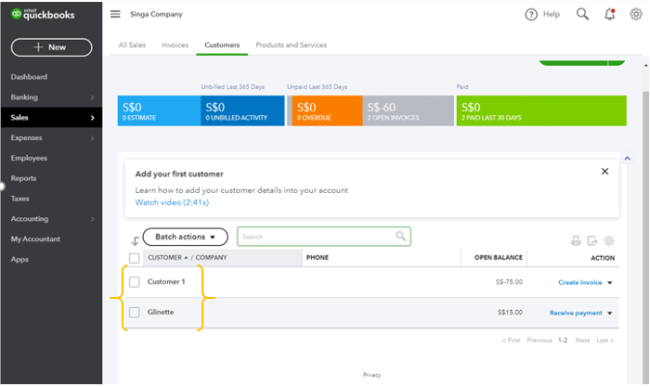Print the customer list

pyautogui.click(x=576, y=240)
